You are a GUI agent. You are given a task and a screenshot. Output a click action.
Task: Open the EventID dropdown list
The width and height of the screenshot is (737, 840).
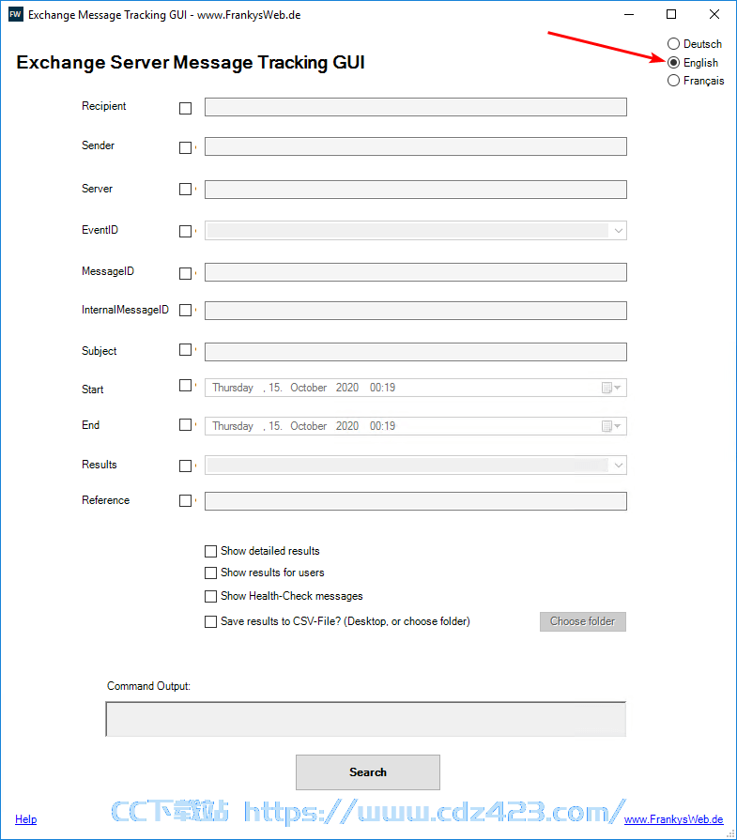point(618,231)
